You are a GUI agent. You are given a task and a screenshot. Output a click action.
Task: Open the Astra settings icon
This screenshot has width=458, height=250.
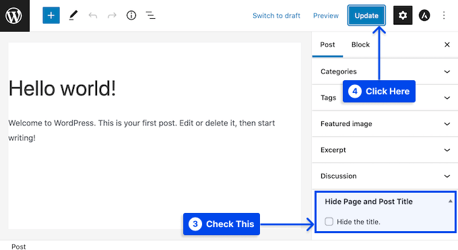(424, 15)
